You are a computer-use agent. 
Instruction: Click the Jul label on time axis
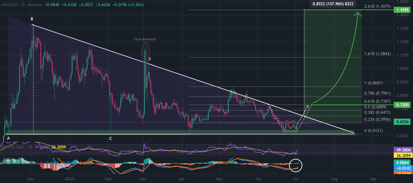coord(296,179)
